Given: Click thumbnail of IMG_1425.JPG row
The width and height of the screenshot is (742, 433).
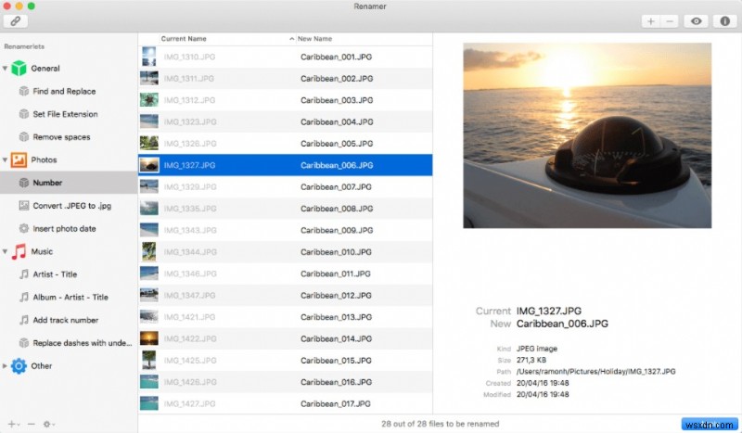Looking at the screenshot, I should point(149,360).
